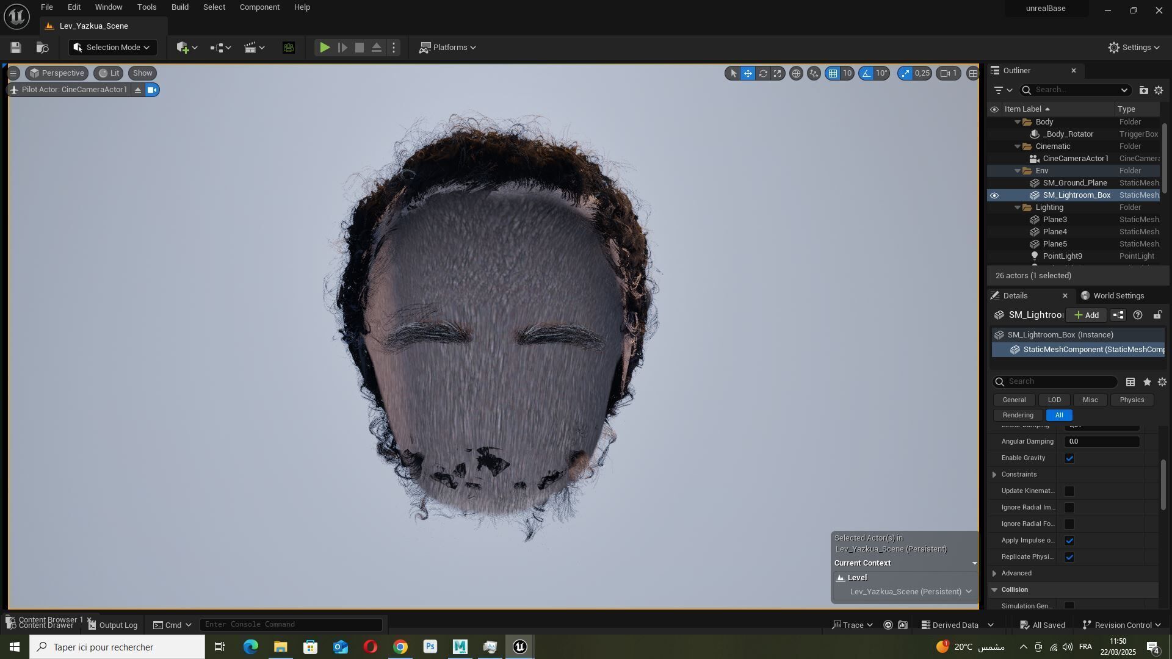Viewport: 1172px width, 659px height.
Task: Click the Angular Damping value field
Action: click(1102, 442)
